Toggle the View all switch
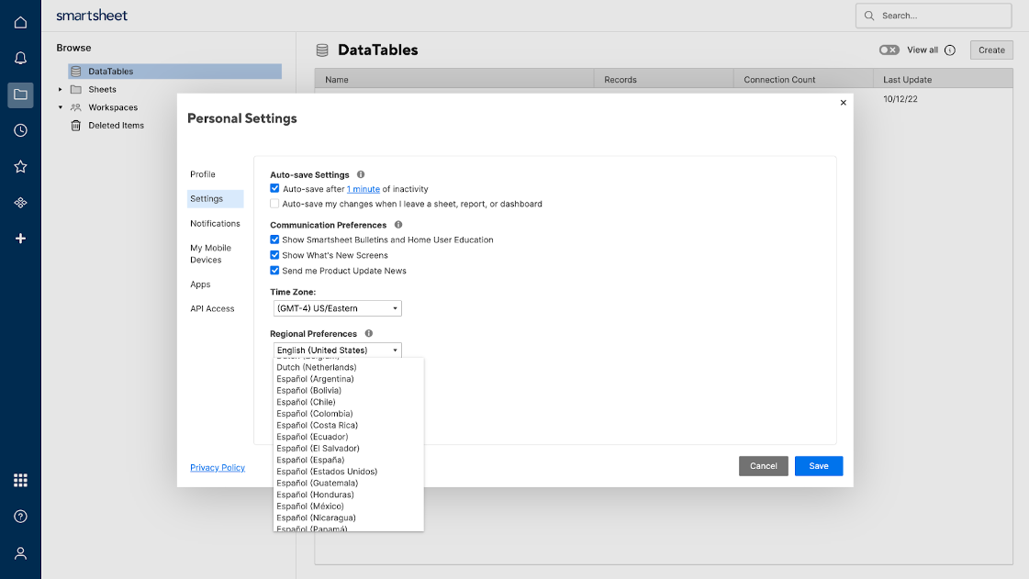The height and width of the screenshot is (579, 1029). pos(889,50)
